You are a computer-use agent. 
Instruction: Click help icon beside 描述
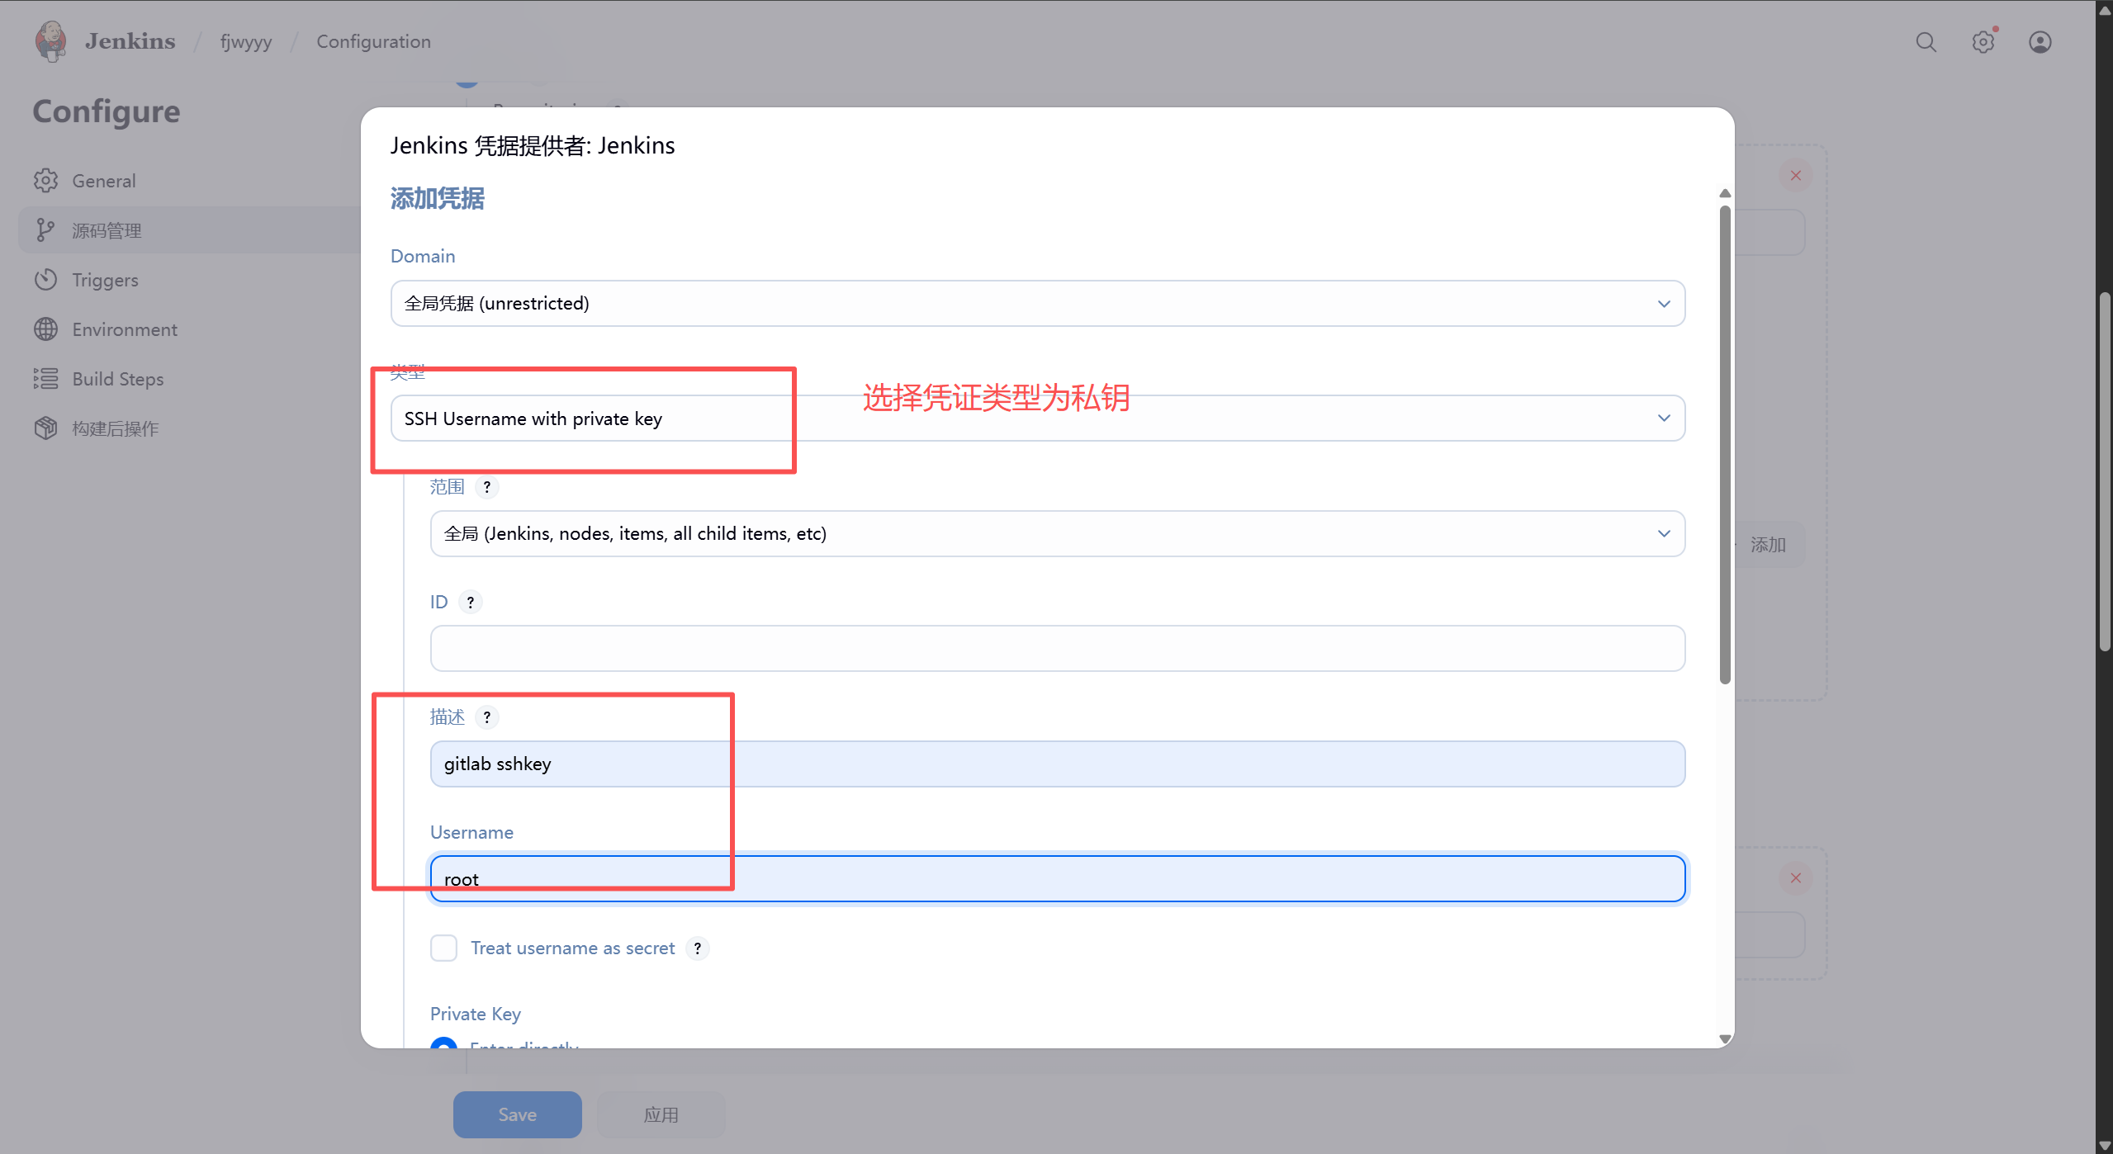click(x=487, y=717)
